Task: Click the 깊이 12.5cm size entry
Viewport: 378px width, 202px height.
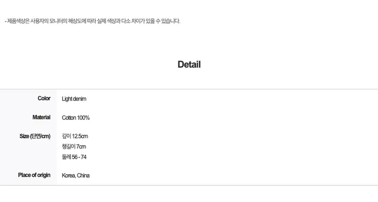Action: (x=75, y=136)
